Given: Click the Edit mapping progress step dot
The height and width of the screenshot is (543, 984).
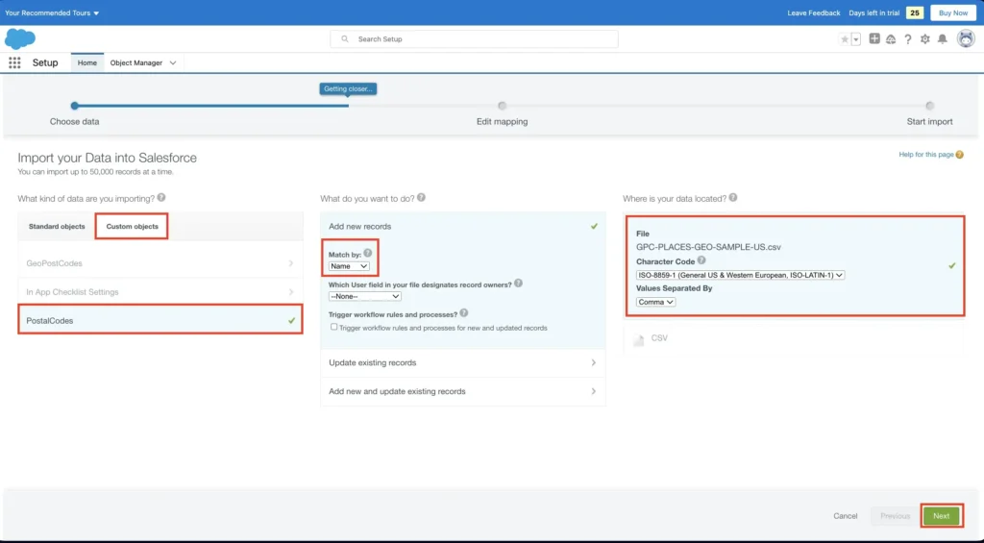Looking at the screenshot, I should [x=502, y=106].
